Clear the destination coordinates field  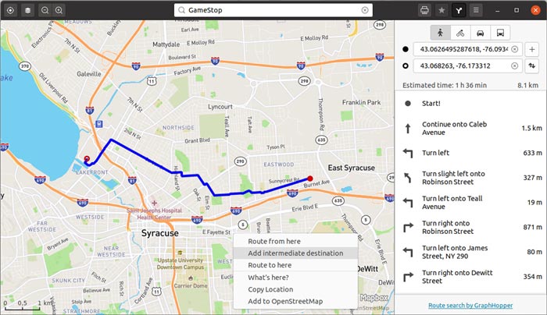tap(514, 65)
